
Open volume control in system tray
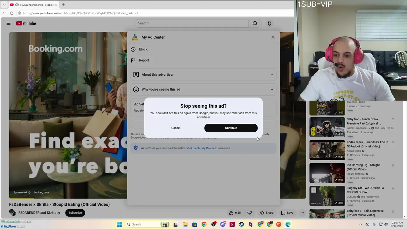[x=386, y=225]
